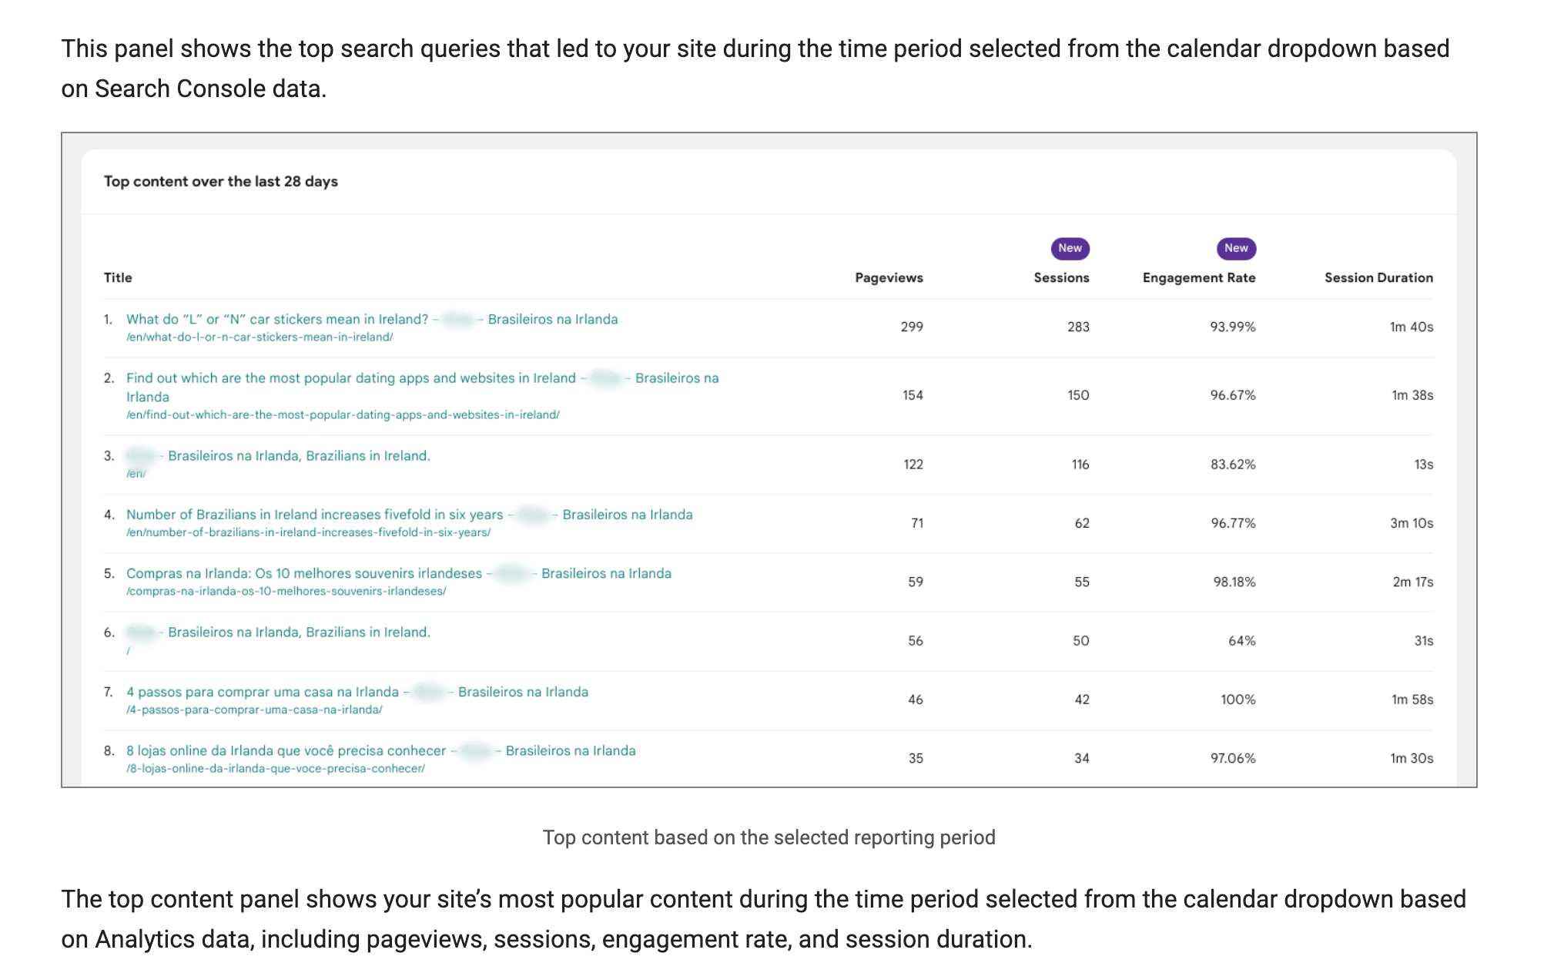Click the Pageviews column header

point(889,277)
